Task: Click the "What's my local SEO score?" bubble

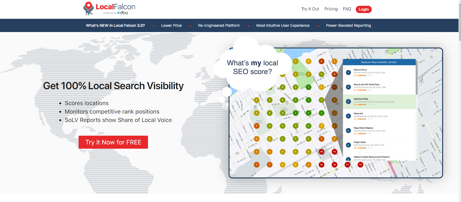Action: click(x=252, y=67)
